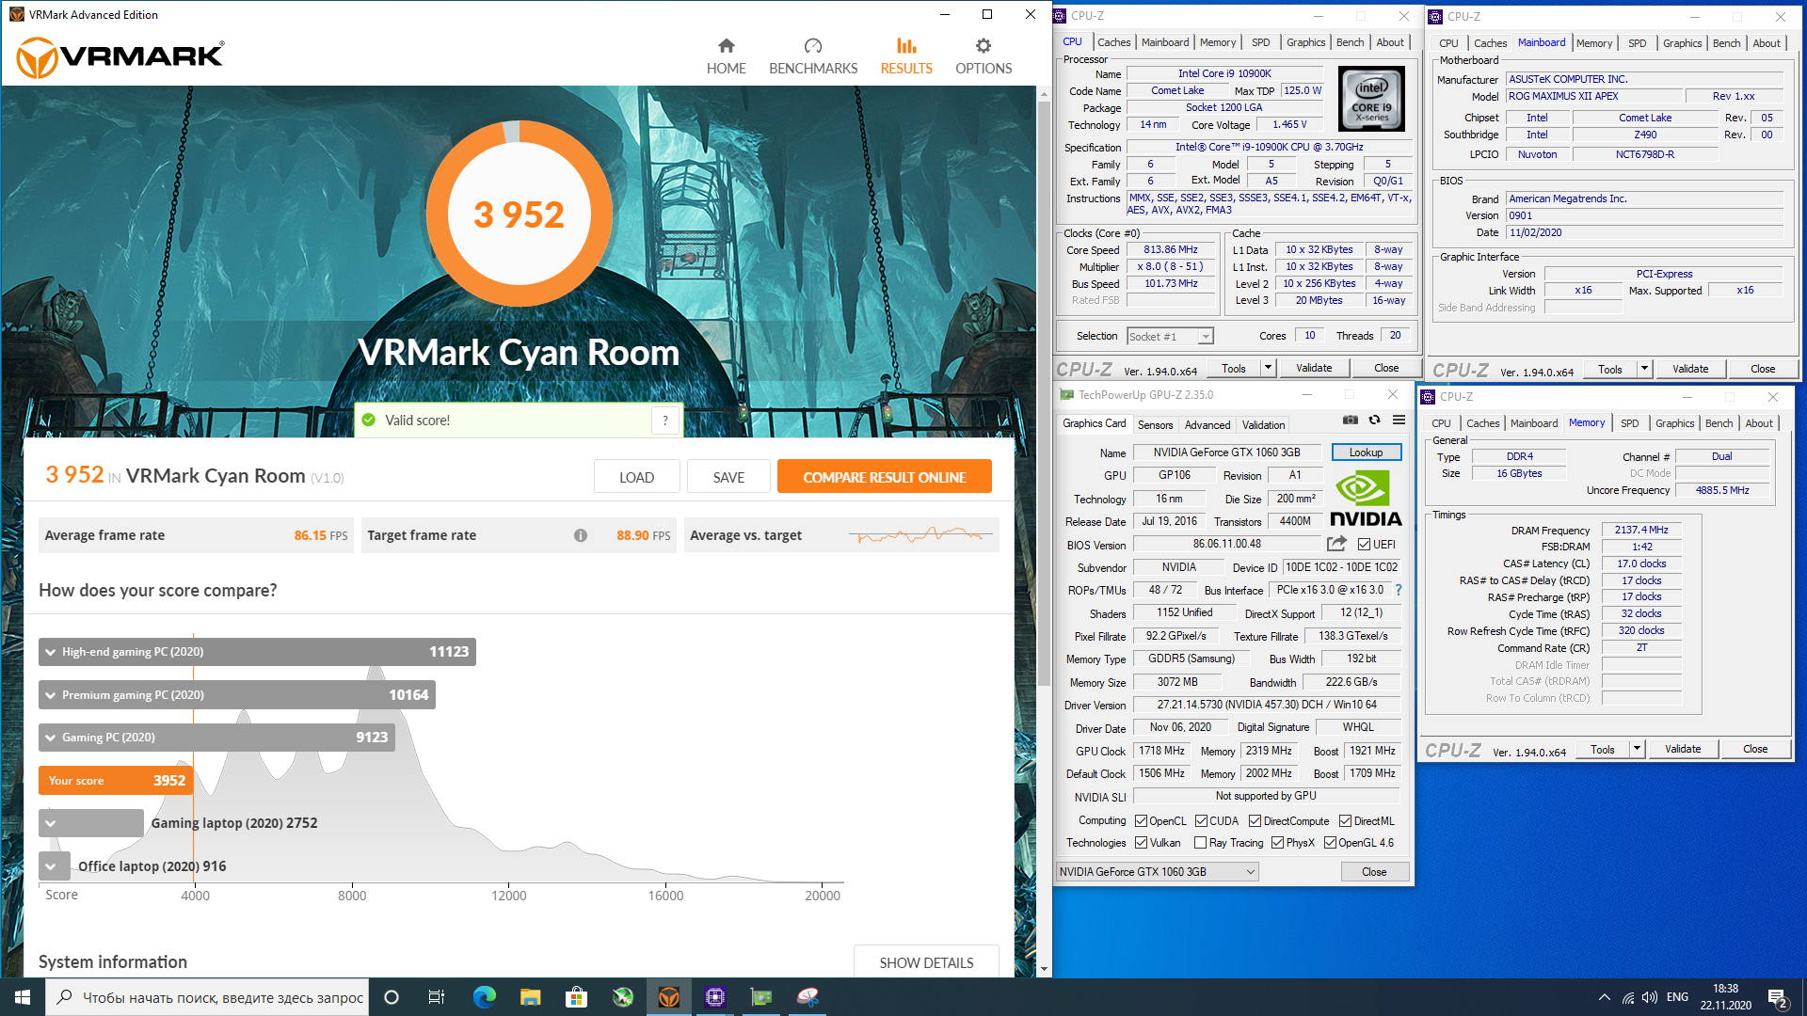The image size is (1807, 1016).
Task: Click the NVIDIA logo in GPU-Z
Action: 1366,500
